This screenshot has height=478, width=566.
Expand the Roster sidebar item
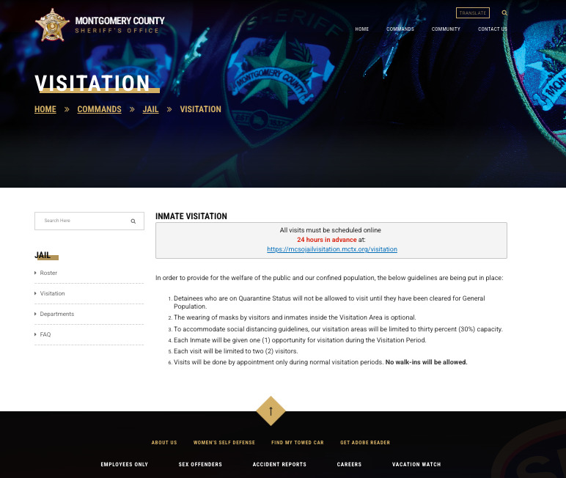coord(48,273)
